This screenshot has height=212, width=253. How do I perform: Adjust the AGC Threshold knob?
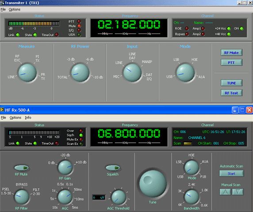(x=119, y=197)
